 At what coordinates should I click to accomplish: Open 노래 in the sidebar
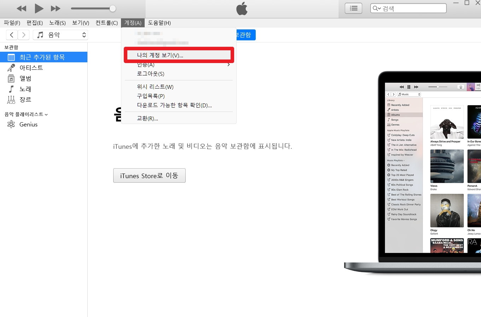click(x=44, y=89)
